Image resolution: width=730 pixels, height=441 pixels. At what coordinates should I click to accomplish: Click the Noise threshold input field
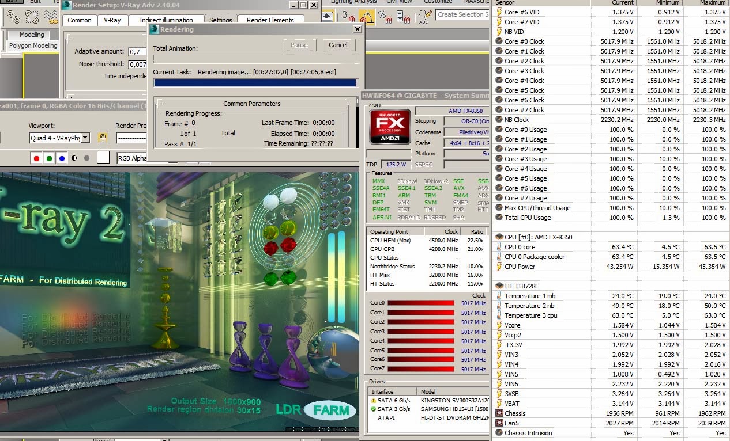pyautogui.click(x=137, y=64)
